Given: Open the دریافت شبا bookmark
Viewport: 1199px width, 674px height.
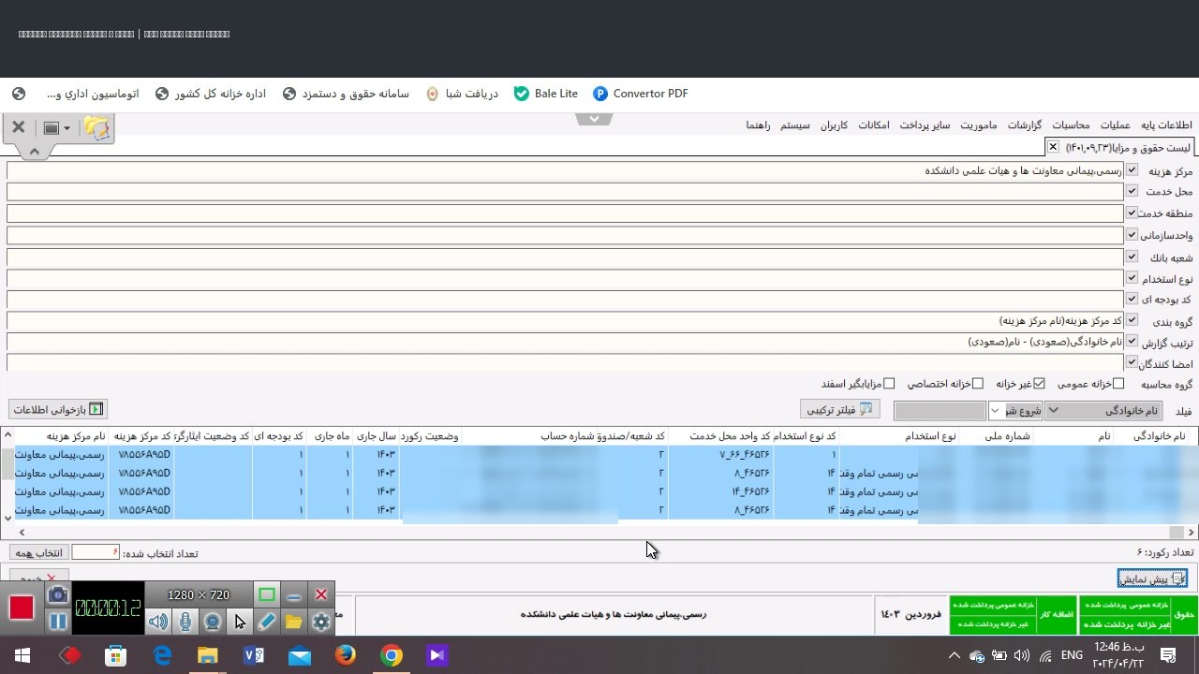Looking at the screenshot, I should [462, 94].
